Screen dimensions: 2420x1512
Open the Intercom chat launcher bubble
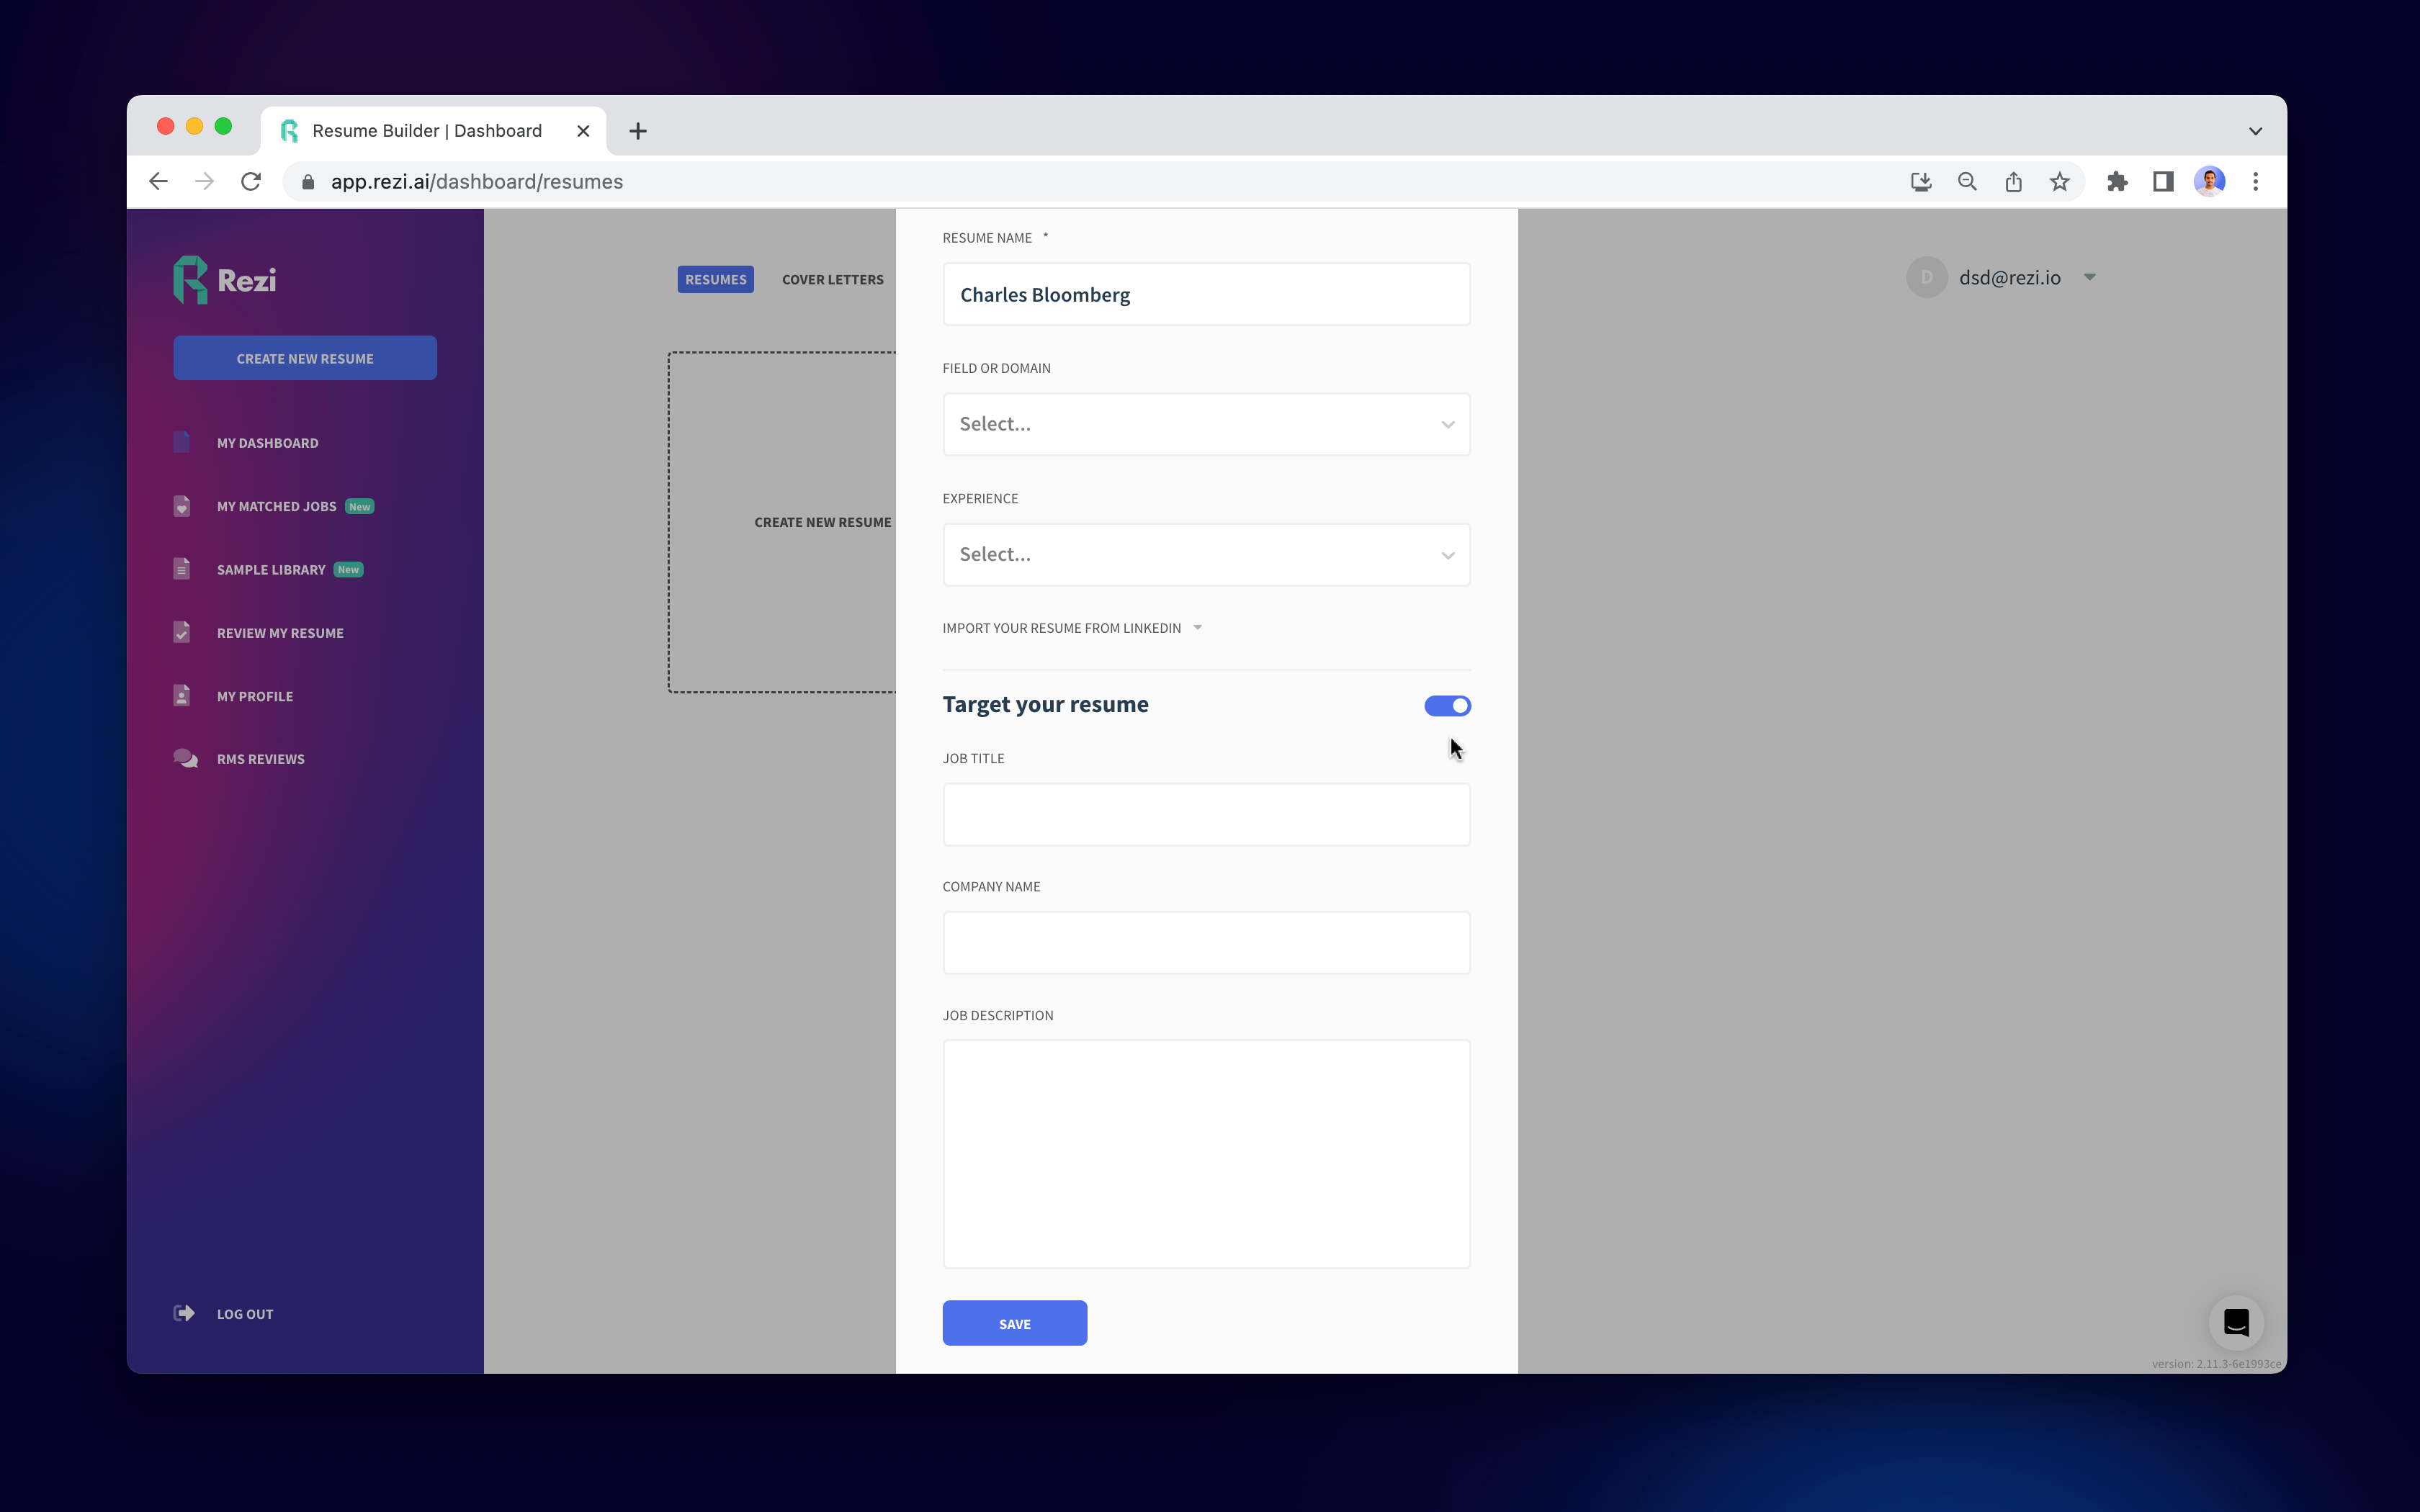tap(2236, 1322)
